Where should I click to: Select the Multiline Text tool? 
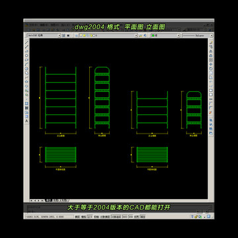(x=27, y=121)
